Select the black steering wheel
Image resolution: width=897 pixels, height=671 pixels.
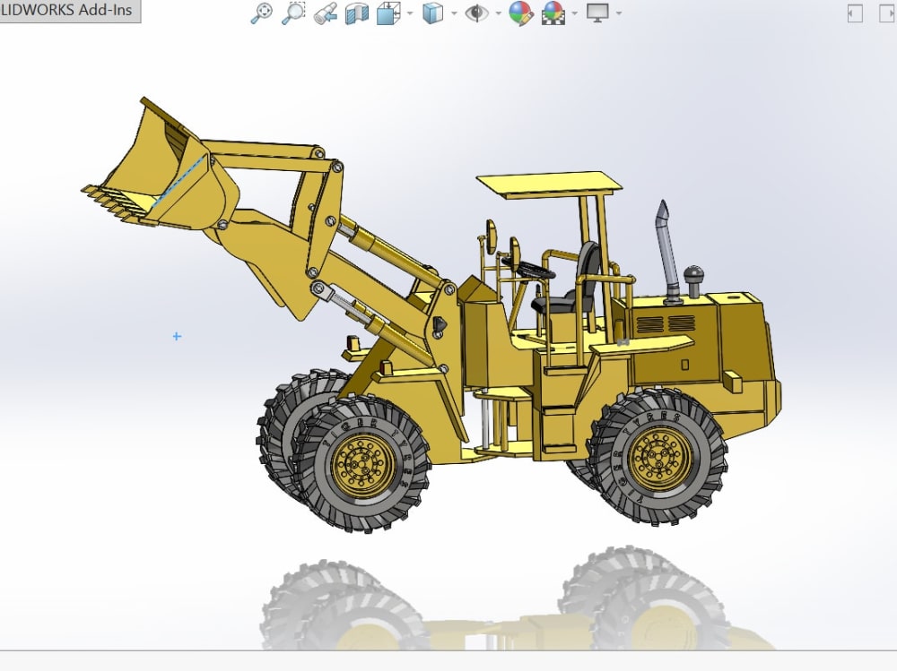529,268
